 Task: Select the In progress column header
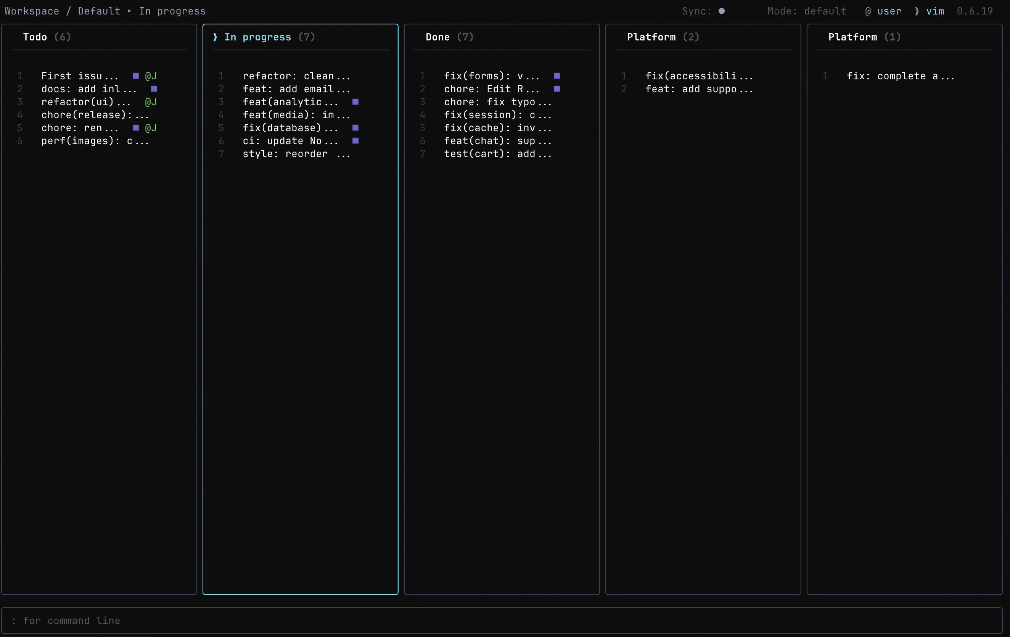click(x=270, y=37)
